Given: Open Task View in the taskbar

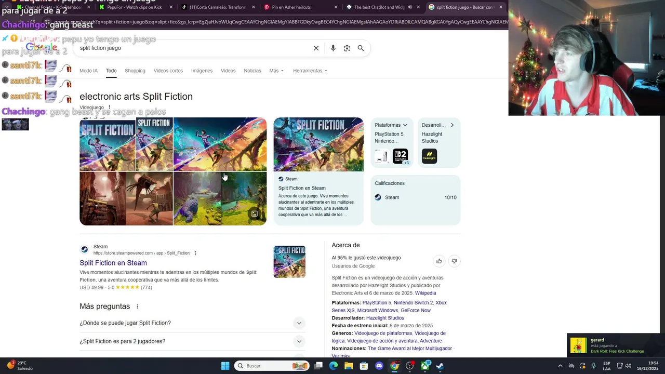Looking at the screenshot, I should [318, 366].
